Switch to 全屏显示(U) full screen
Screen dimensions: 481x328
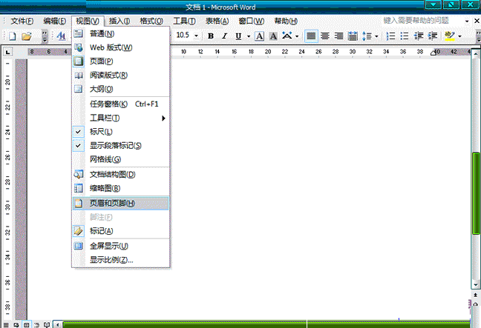pos(121,246)
